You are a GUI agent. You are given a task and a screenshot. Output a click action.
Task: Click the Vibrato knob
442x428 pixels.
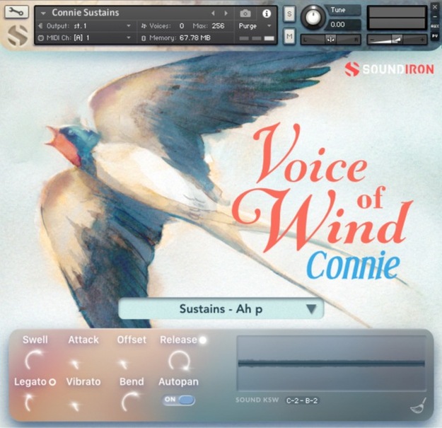[x=74, y=405]
